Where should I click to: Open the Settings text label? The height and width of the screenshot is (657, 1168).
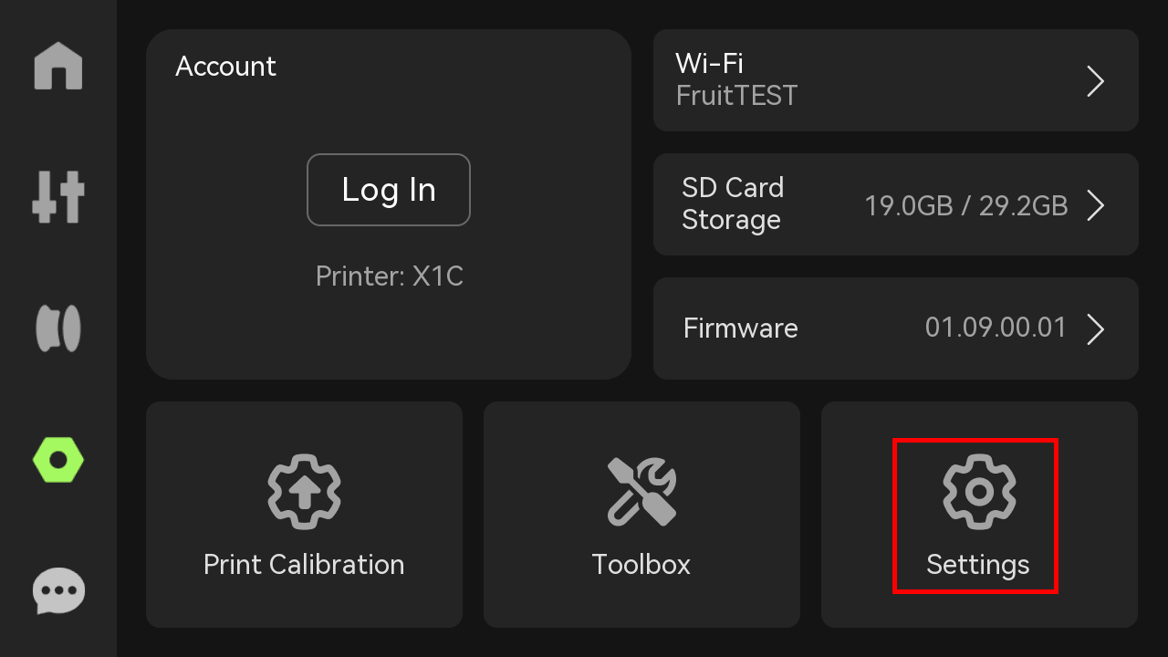coord(978,565)
